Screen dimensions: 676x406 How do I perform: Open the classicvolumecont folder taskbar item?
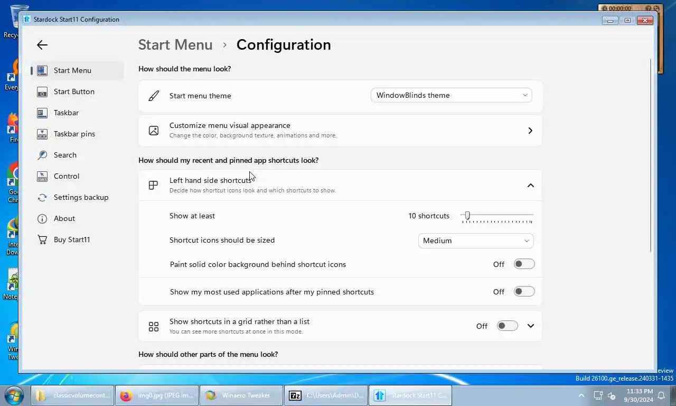[x=73, y=395]
